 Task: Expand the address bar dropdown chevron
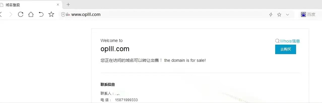(x=287, y=15)
